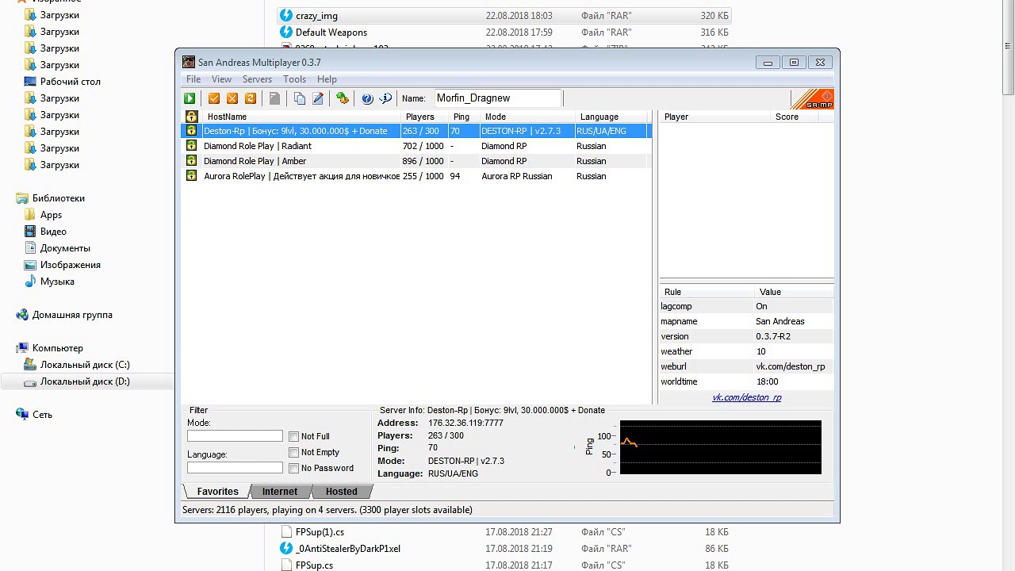This screenshot has width=1015, height=571.
Task: Click the Settings gears toolbar icon
Action: pyautogui.click(x=343, y=98)
